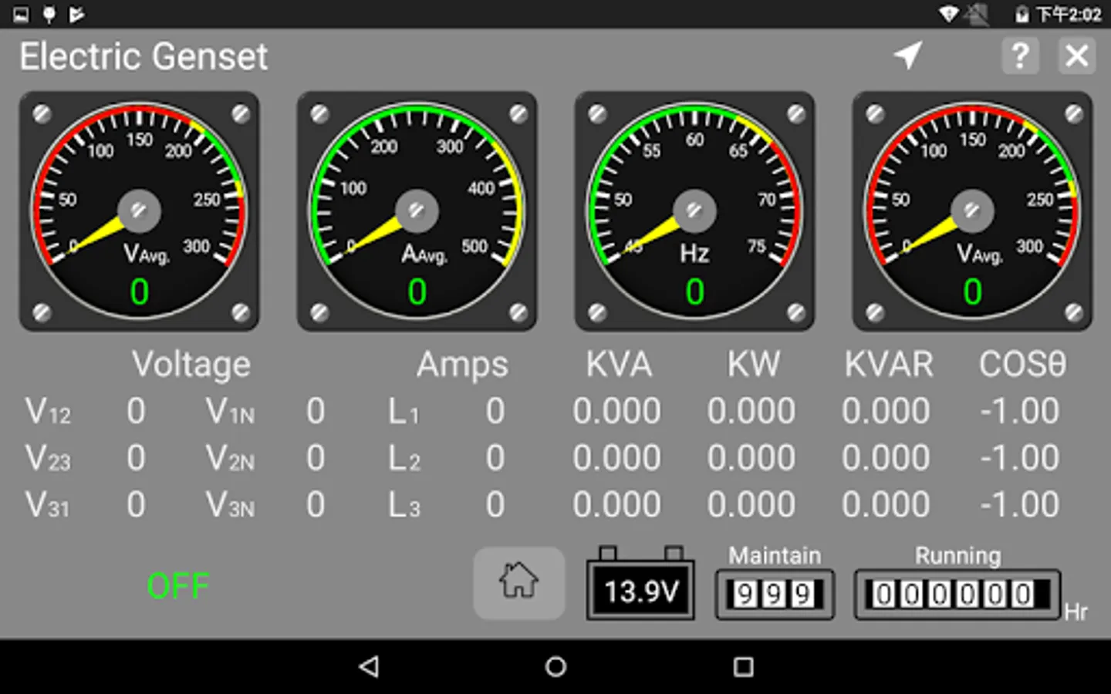1111x694 pixels.
Task: Tap the pin notification icon in the status bar
Action: pyautogui.click(x=49, y=14)
